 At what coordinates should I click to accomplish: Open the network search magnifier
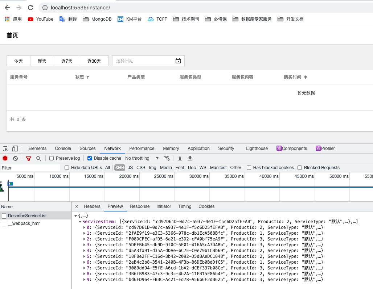click(38, 158)
